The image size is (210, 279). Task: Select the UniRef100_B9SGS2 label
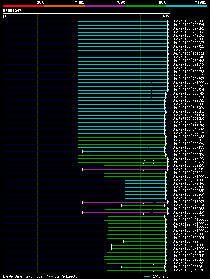click(x=188, y=54)
